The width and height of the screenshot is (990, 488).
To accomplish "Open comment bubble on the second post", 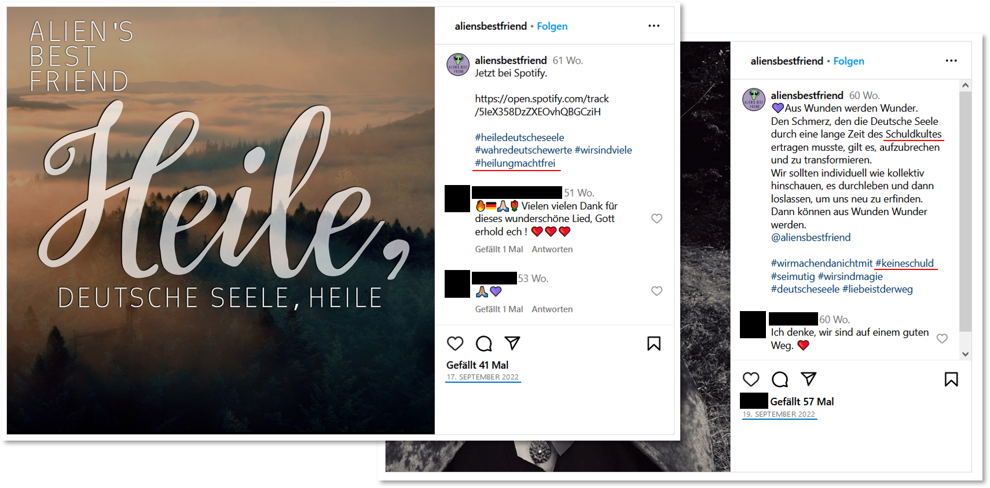I will click(x=780, y=379).
